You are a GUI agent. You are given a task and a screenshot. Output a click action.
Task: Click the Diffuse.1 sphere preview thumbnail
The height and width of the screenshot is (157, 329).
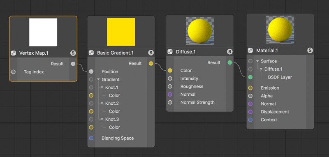(x=200, y=31)
